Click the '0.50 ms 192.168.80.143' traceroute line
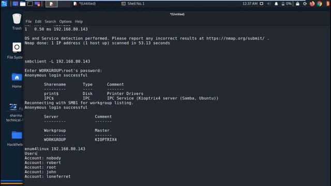The height and width of the screenshot is (186, 331). [56, 29]
